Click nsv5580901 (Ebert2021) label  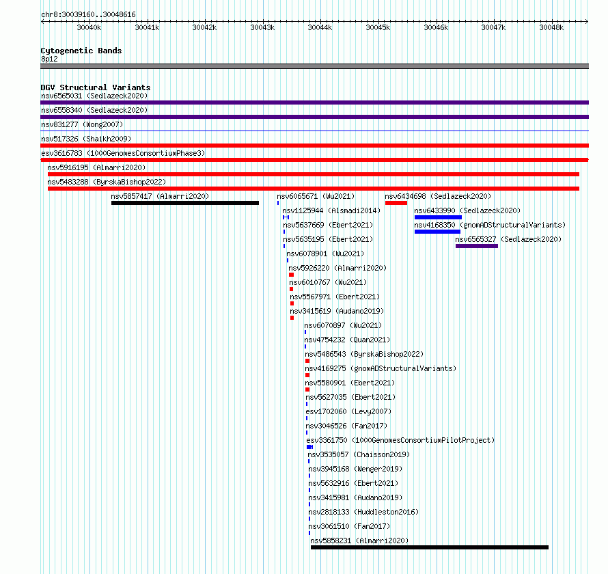pyautogui.click(x=350, y=383)
